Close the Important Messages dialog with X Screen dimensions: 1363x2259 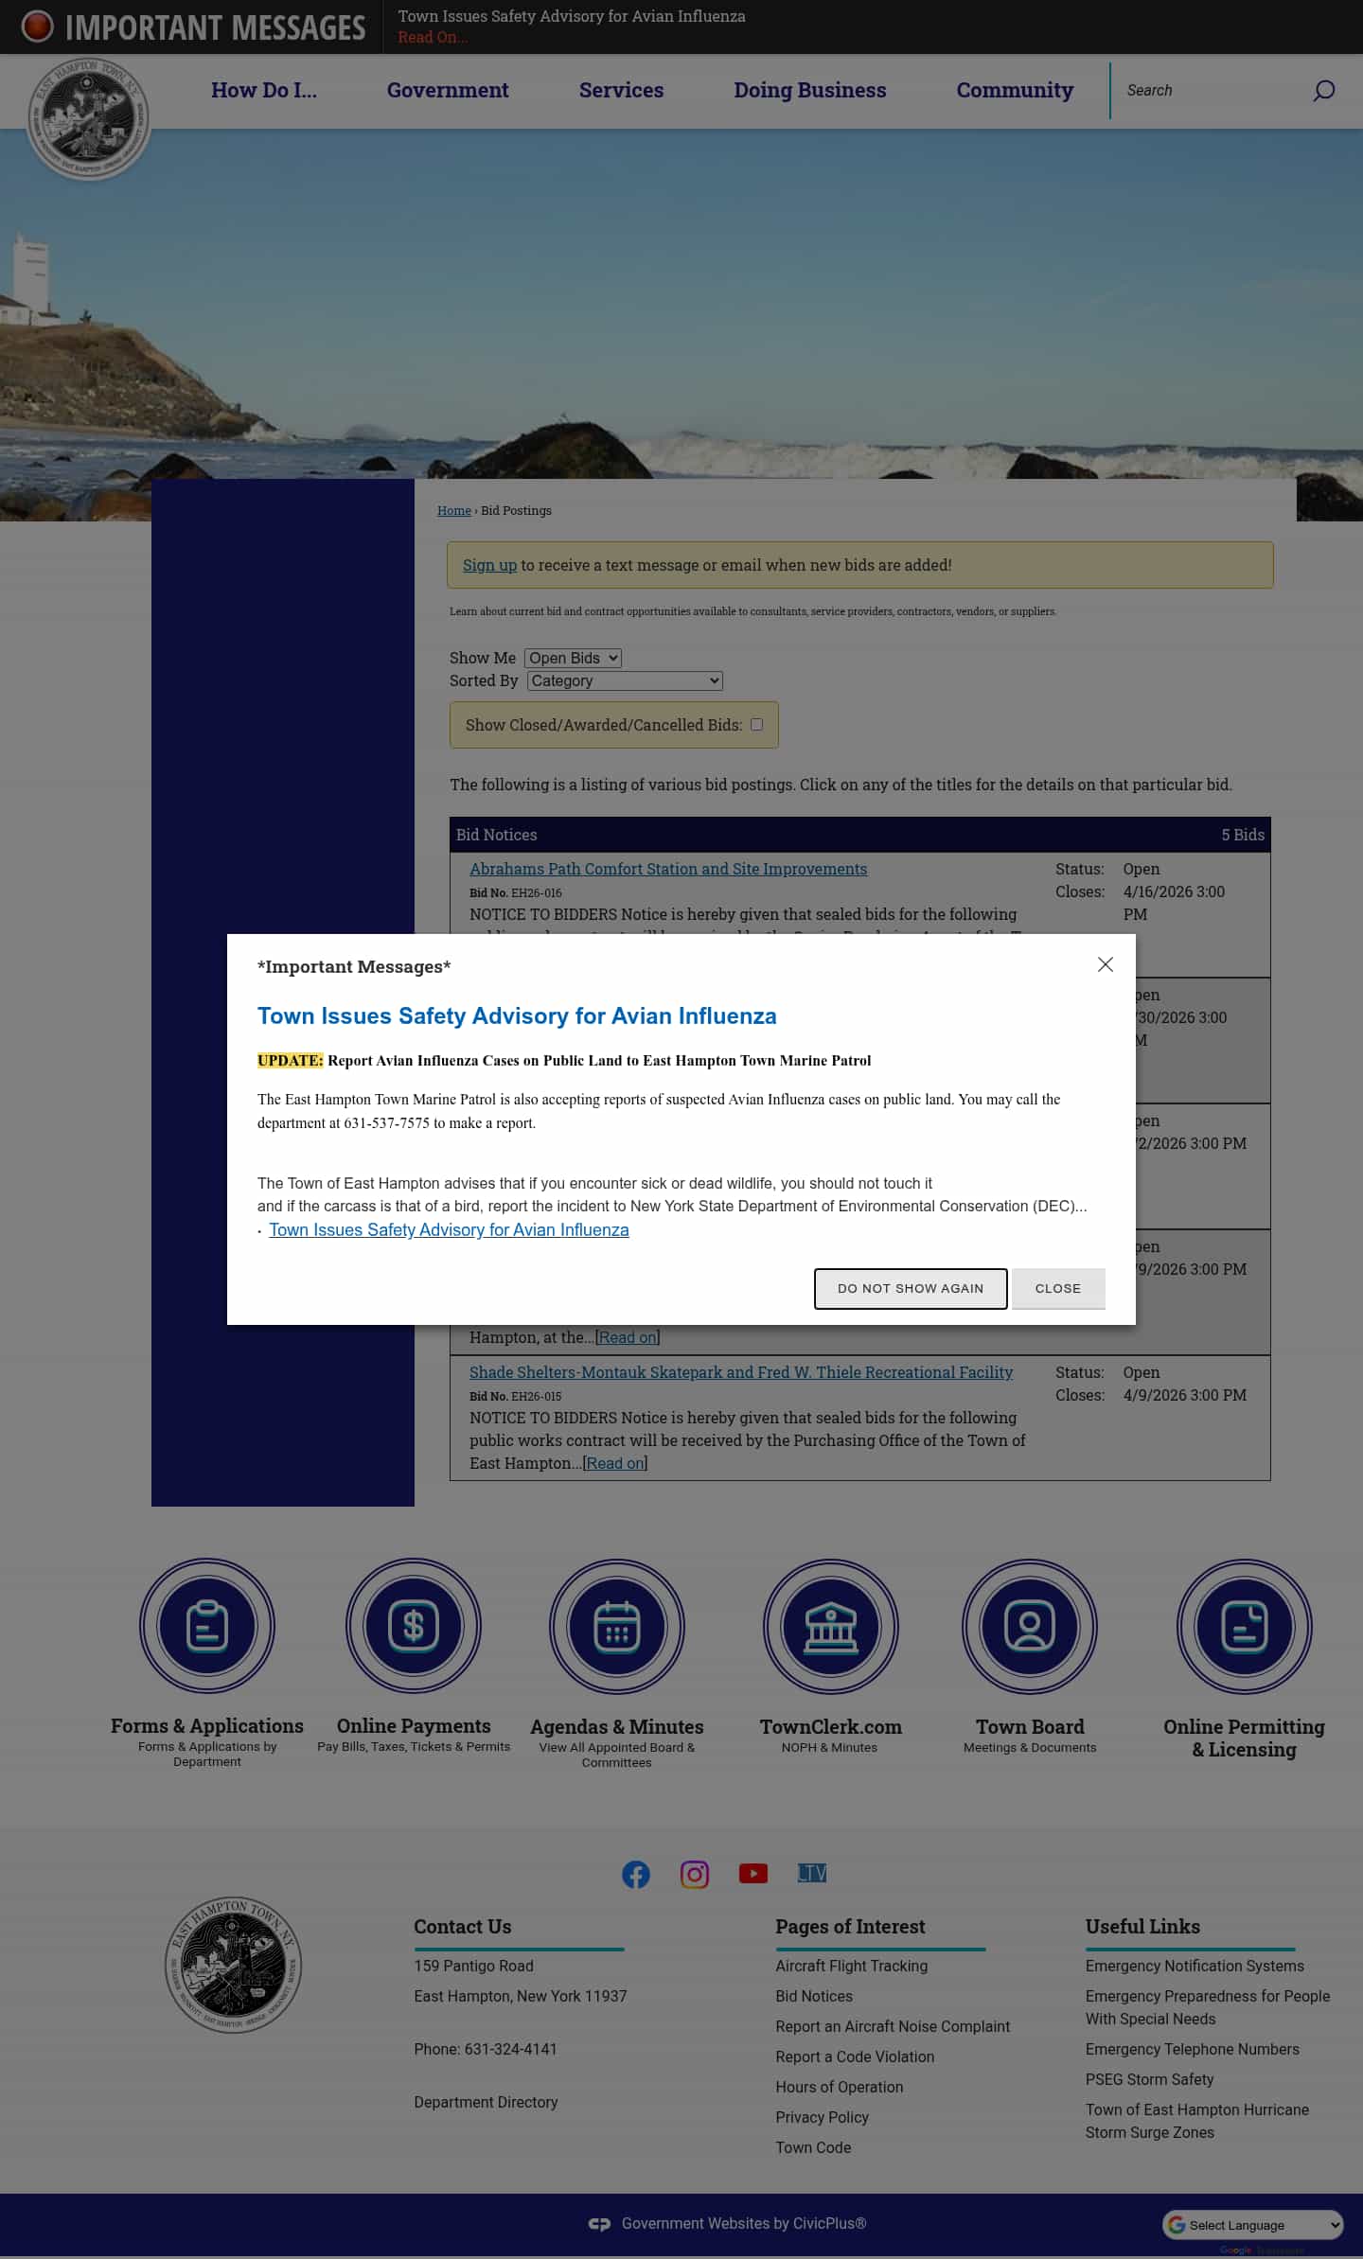(1105, 964)
